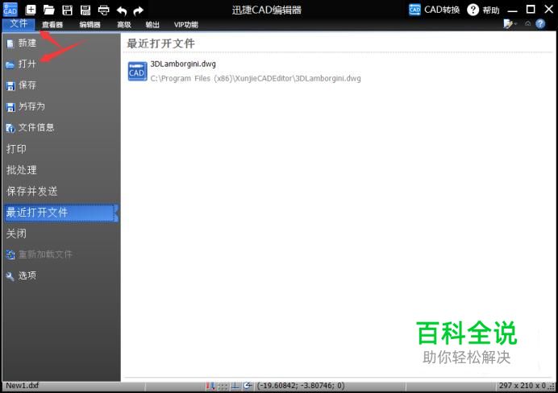Viewport: 558px width, 393px height.
Task: Click the first floppy-disk save icon in toolbar
Action: 67,10
